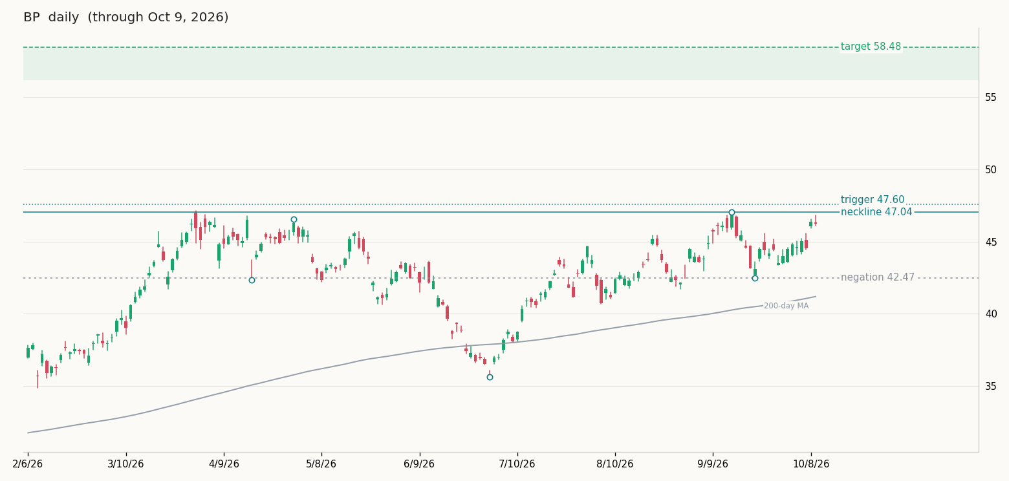Click the 6/9/26 date axis label

[x=419, y=464]
